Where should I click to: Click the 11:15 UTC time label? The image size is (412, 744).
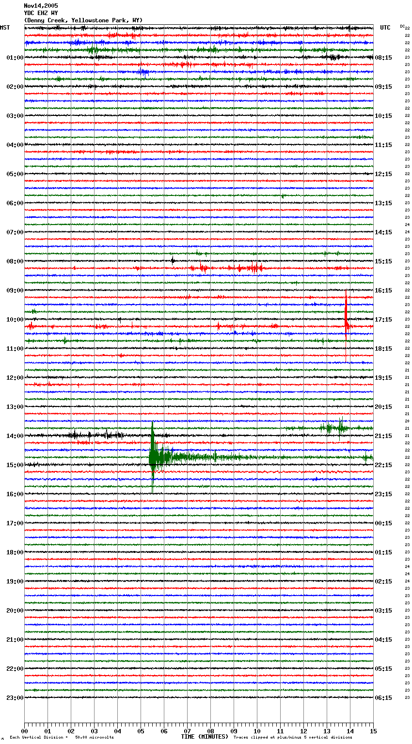383,145
